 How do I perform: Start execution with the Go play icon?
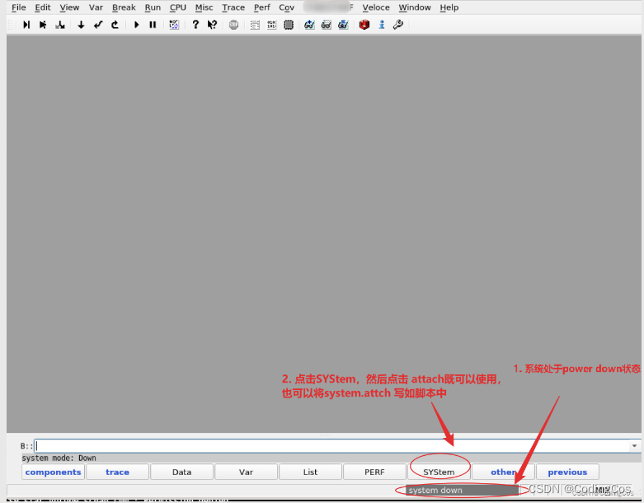click(136, 25)
